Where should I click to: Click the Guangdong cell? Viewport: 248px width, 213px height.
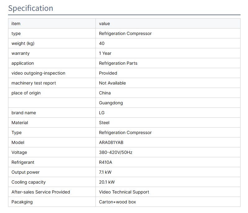coord(111,103)
